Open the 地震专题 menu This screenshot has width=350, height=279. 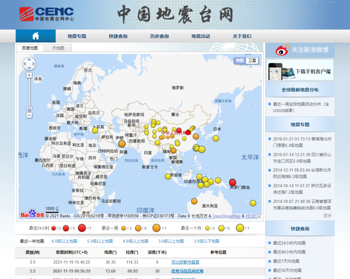(77, 36)
